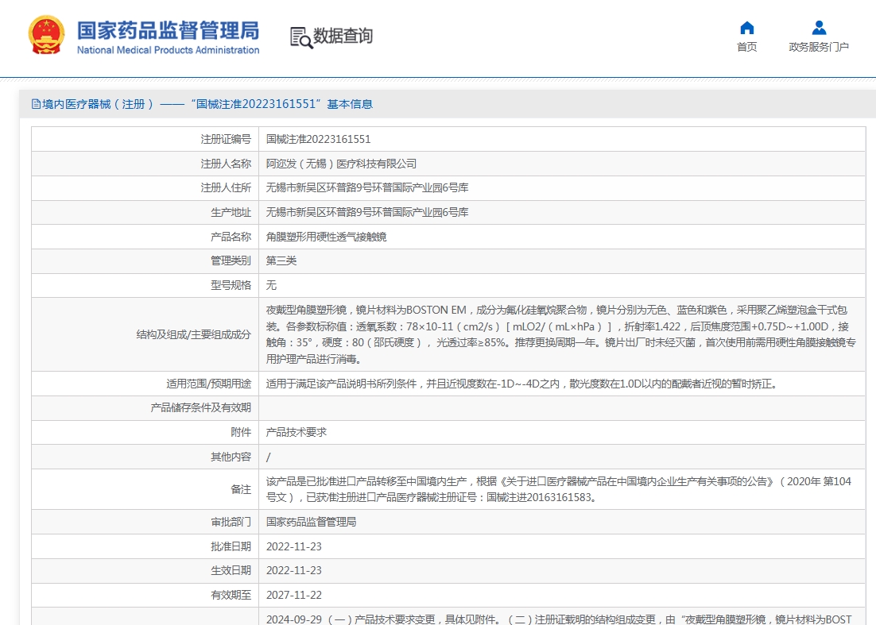Image resolution: width=876 pixels, height=625 pixels.
Task: Select registration number 国械注准20223161551 cell
Action: (319, 139)
